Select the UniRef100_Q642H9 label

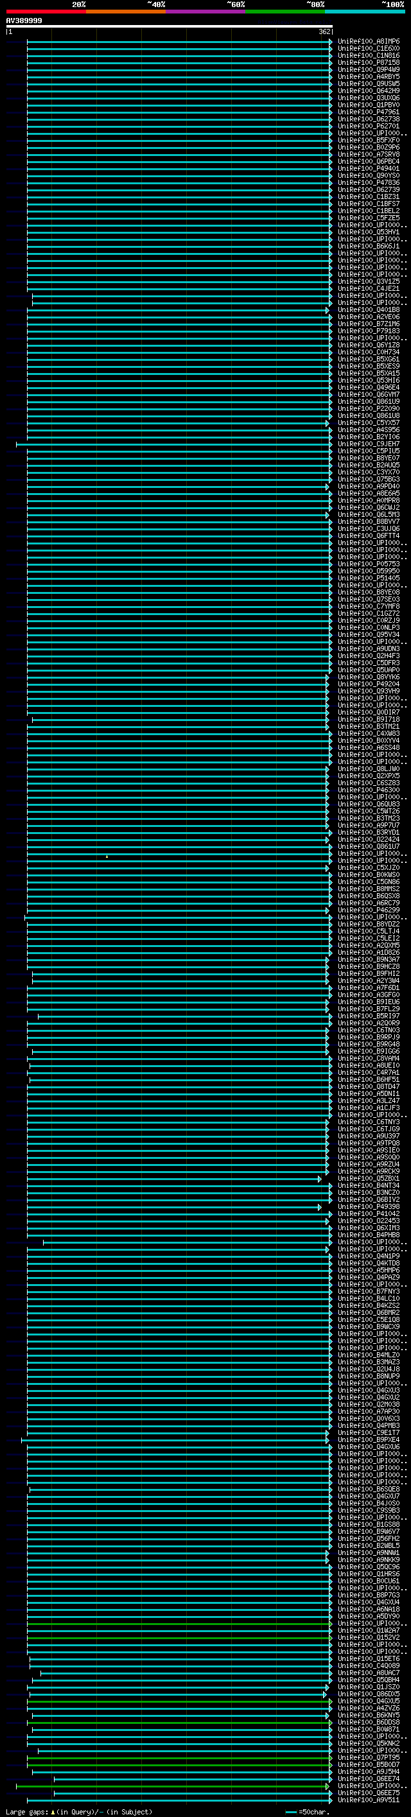(x=368, y=91)
